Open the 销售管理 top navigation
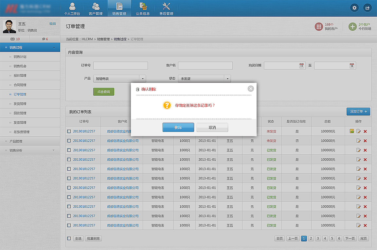 [x=119, y=8]
